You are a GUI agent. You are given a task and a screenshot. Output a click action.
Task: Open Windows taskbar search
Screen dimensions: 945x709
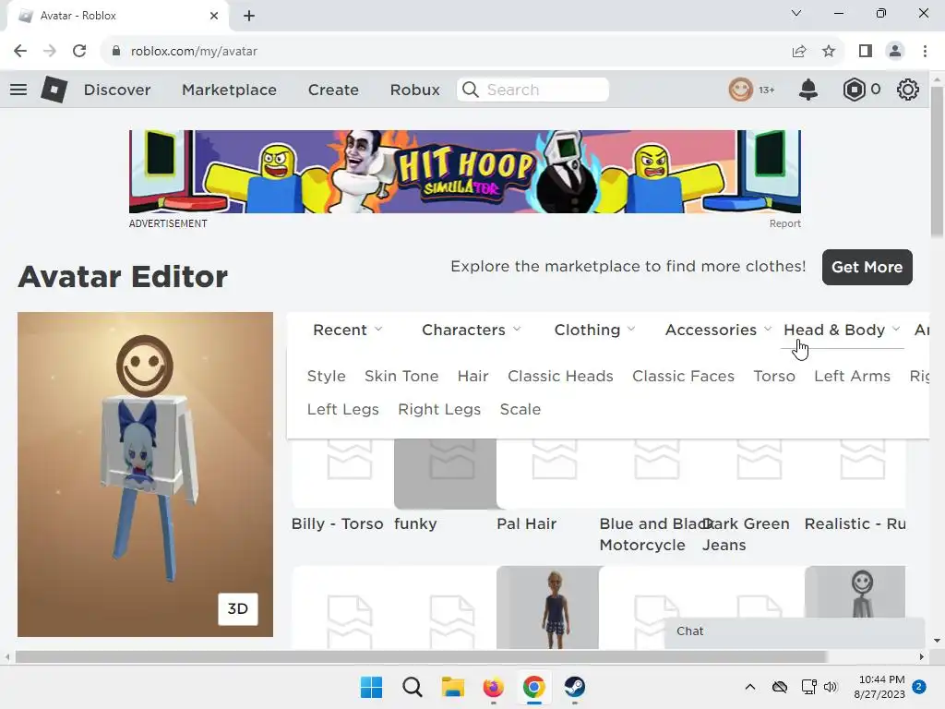413,687
